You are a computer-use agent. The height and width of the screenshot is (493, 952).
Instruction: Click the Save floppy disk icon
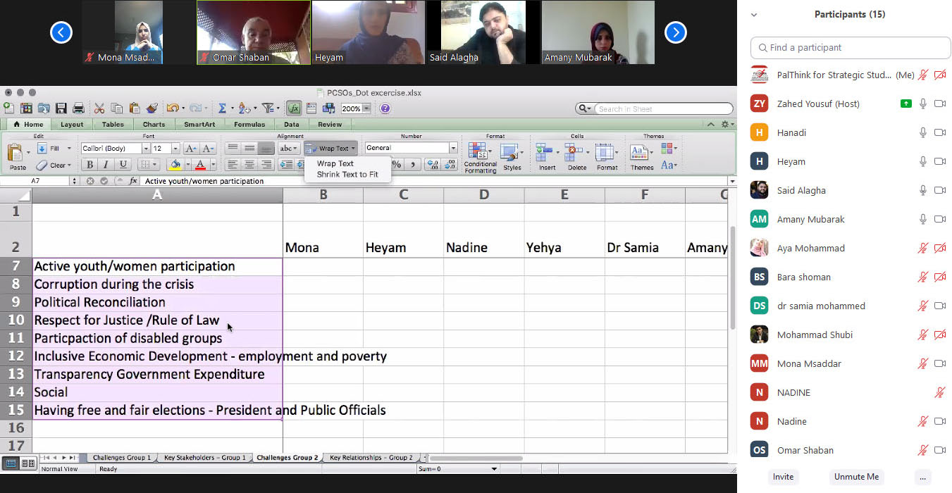click(x=61, y=108)
